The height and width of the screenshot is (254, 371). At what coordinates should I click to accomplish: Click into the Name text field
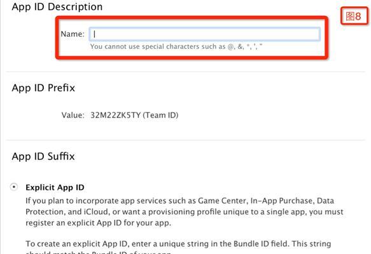pyautogui.click(x=205, y=34)
